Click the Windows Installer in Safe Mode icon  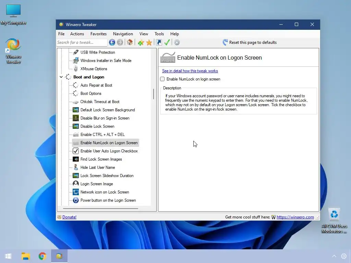coord(76,61)
